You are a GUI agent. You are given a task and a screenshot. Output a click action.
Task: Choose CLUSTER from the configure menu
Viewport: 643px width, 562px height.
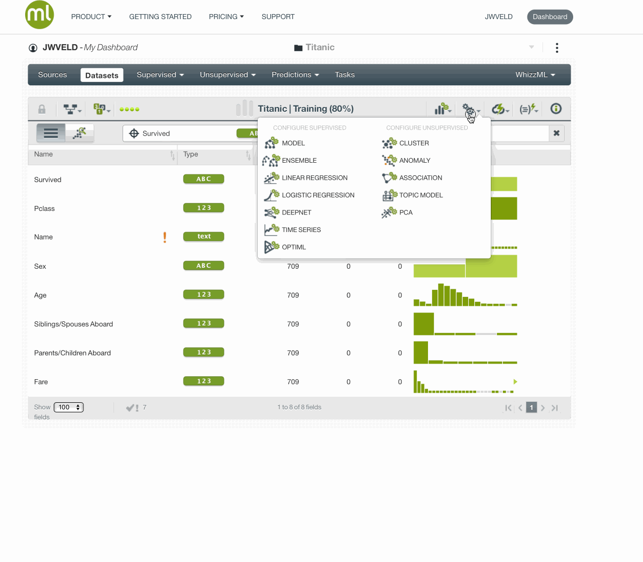coord(414,143)
